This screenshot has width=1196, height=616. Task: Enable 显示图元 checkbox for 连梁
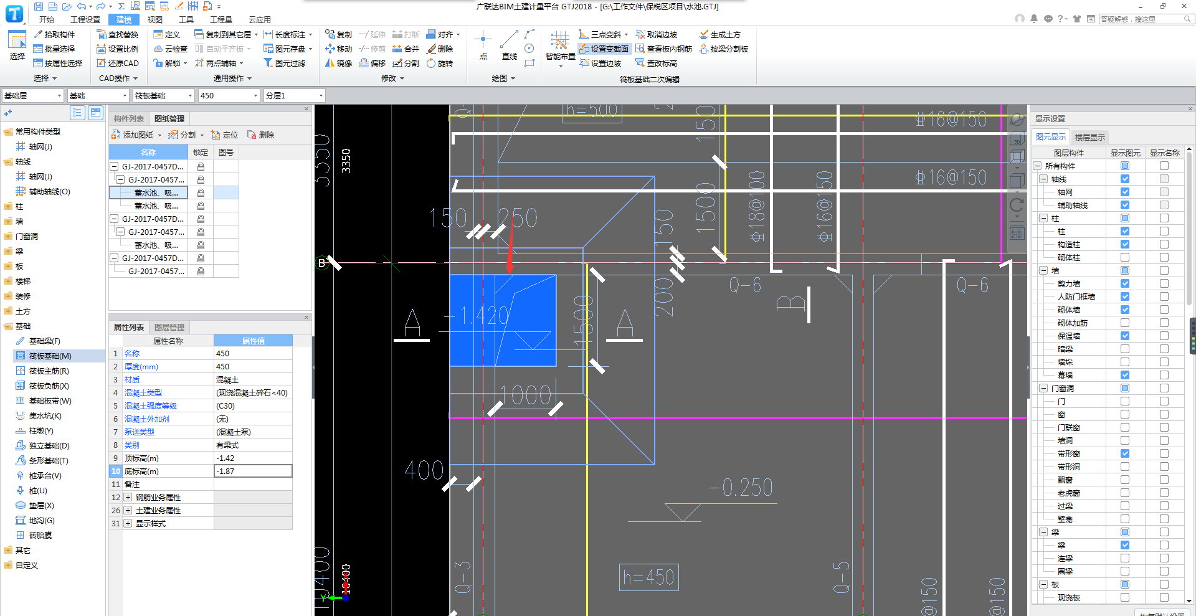[1125, 558]
